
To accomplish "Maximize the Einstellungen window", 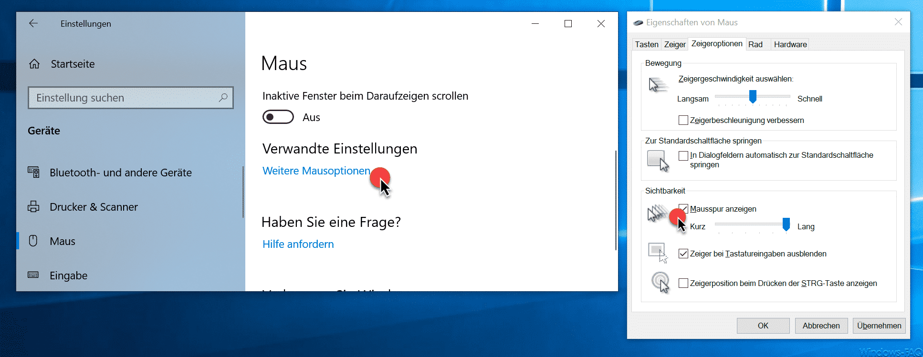I will coord(568,23).
